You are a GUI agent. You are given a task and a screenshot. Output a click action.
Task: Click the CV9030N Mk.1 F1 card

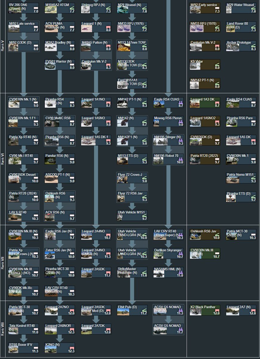tap(24, 121)
